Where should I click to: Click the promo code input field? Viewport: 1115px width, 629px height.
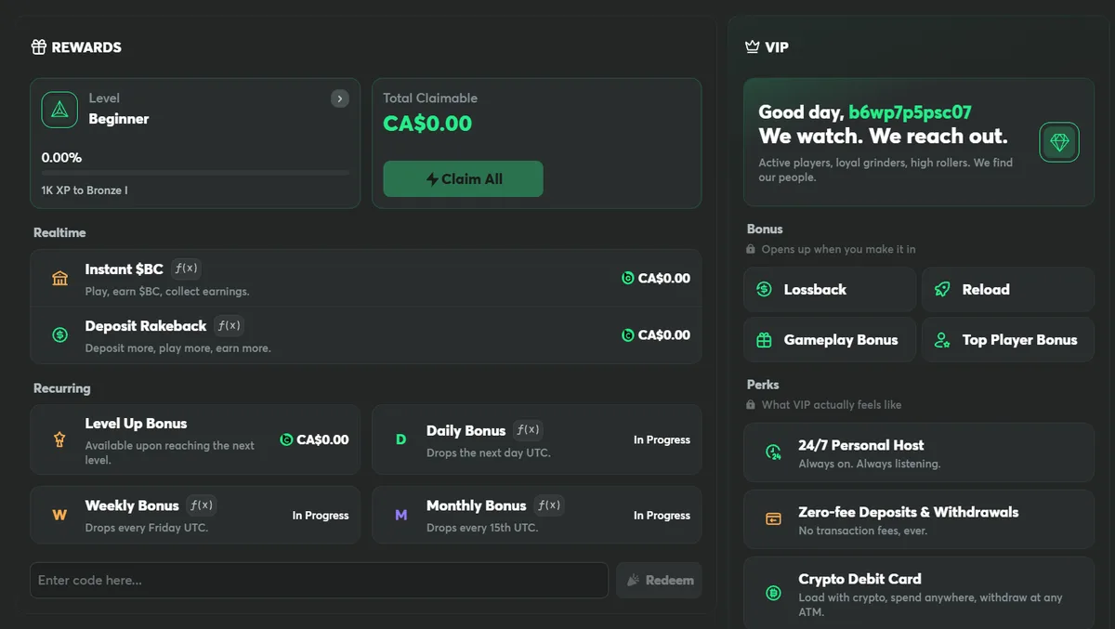(319, 580)
